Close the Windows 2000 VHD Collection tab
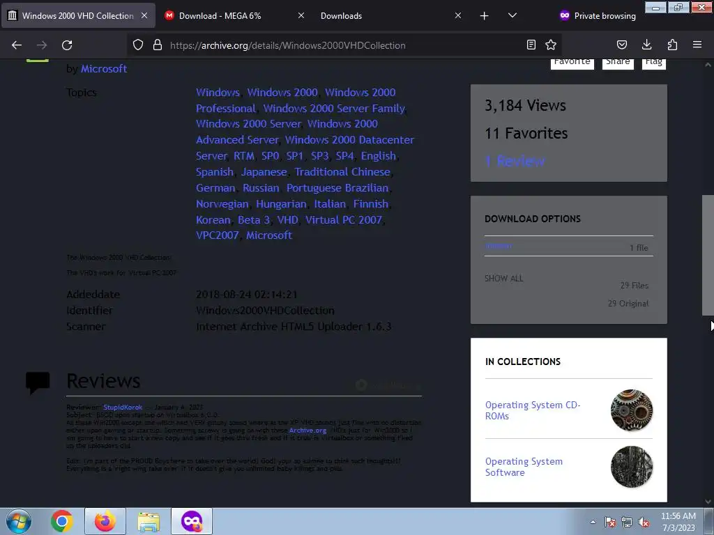Screen dimensions: 714x535 [144, 15]
